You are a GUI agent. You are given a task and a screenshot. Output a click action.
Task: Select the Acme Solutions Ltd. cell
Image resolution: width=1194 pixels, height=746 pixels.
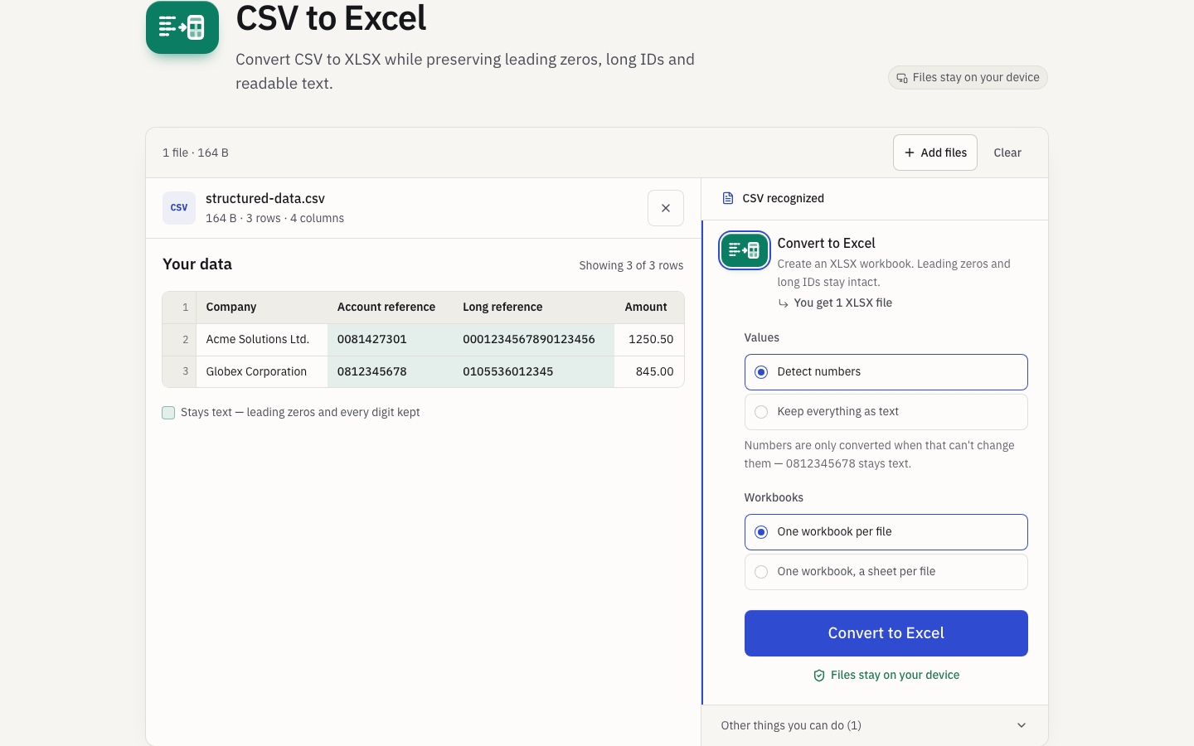tap(262, 340)
